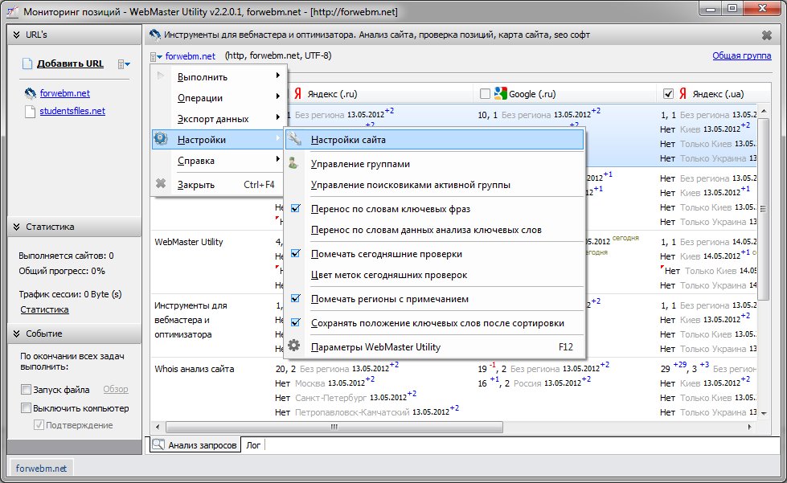Click the forwebm.net site icon in URL list
The image size is (787, 483).
[x=31, y=93]
